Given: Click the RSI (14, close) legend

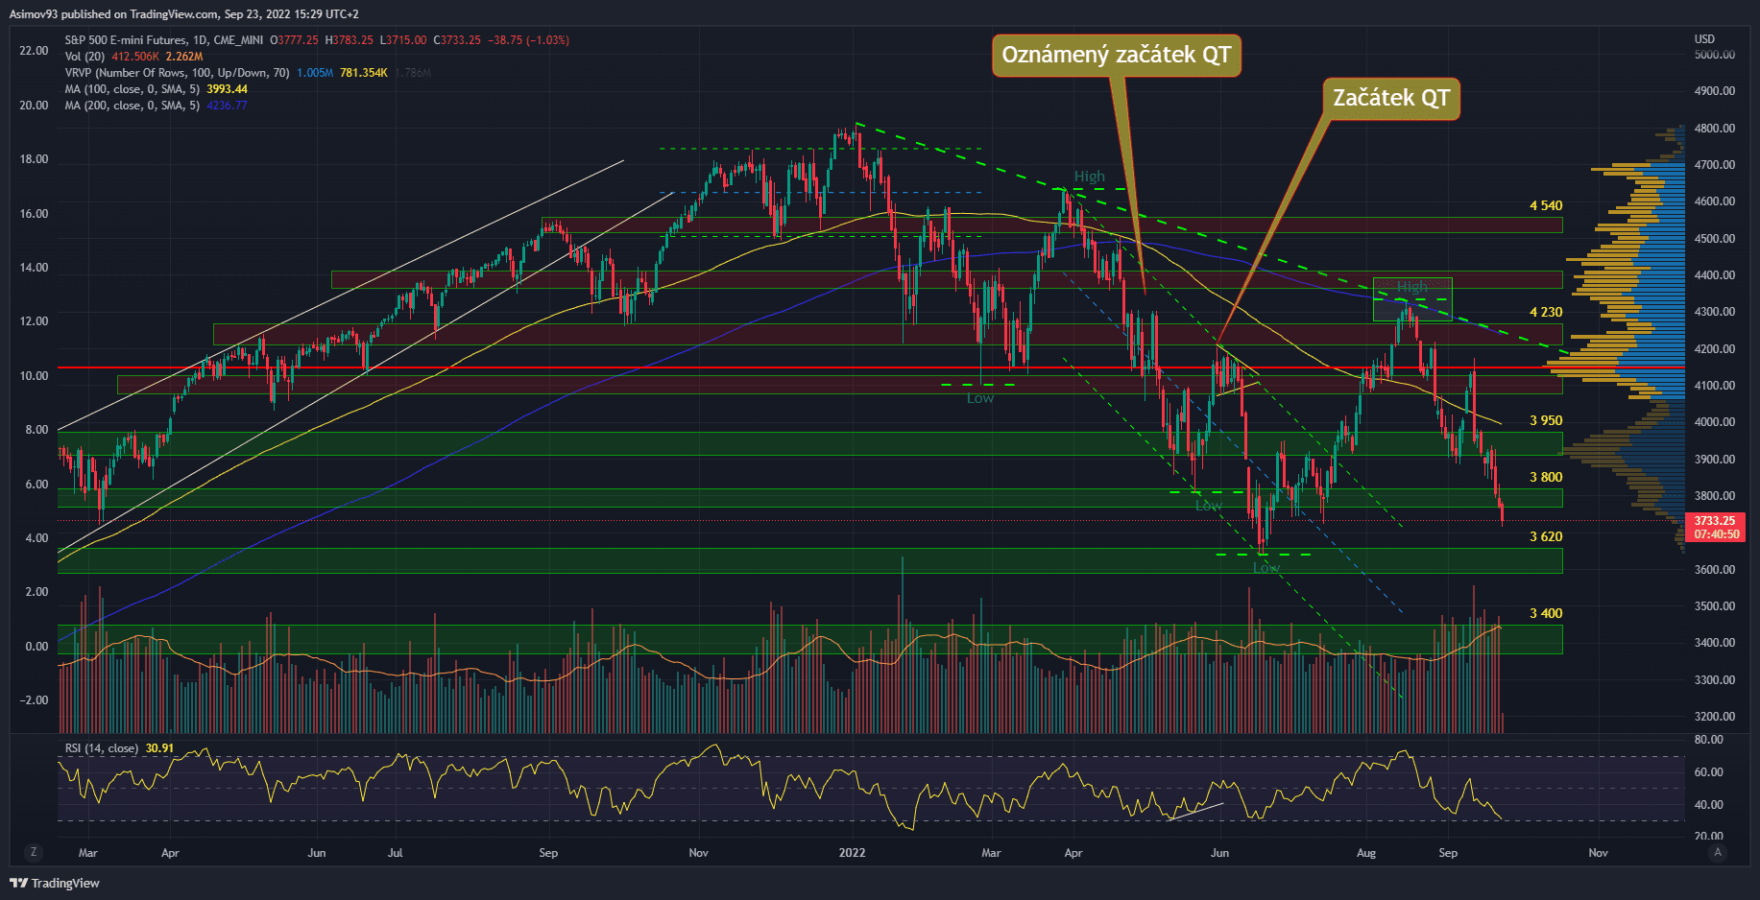Looking at the screenshot, I should pyautogui.click(x=101, y=748).
